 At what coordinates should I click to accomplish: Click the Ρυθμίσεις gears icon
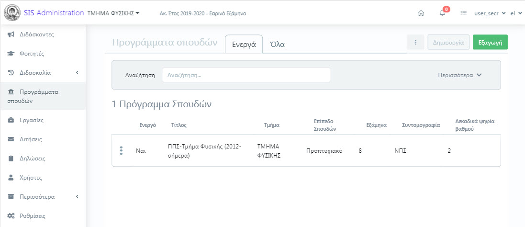pos(11,216)
